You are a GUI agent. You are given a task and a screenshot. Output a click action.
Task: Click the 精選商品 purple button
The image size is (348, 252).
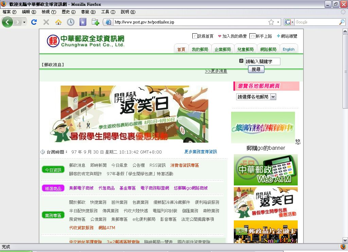53,188
